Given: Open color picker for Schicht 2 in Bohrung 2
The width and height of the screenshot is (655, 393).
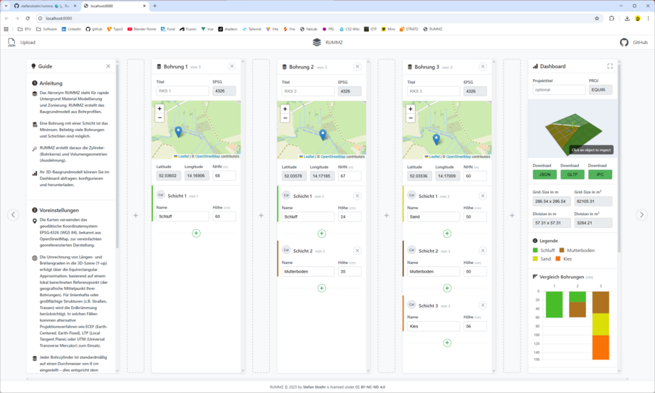Looking at the screenshot, I should 285,251.
